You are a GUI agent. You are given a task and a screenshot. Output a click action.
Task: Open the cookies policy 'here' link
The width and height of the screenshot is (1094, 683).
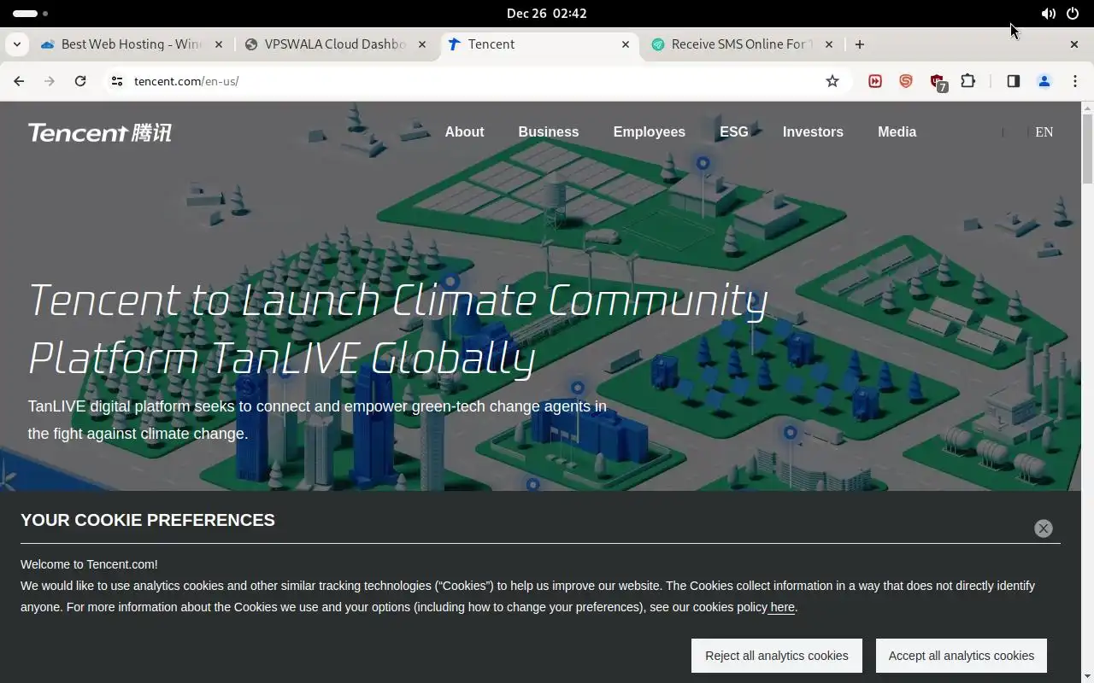(782, 607)
